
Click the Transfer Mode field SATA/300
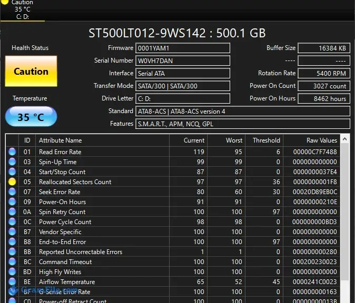pos(183,86)
